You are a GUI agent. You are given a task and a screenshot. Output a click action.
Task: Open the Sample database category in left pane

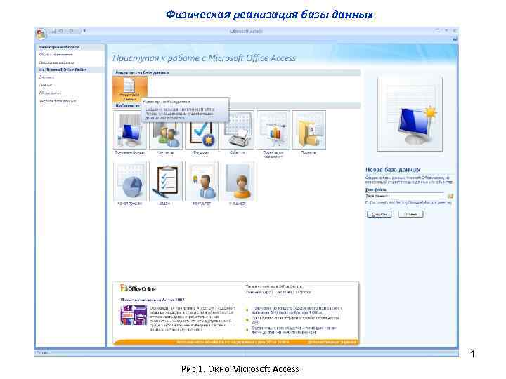[x=58, y=101]
